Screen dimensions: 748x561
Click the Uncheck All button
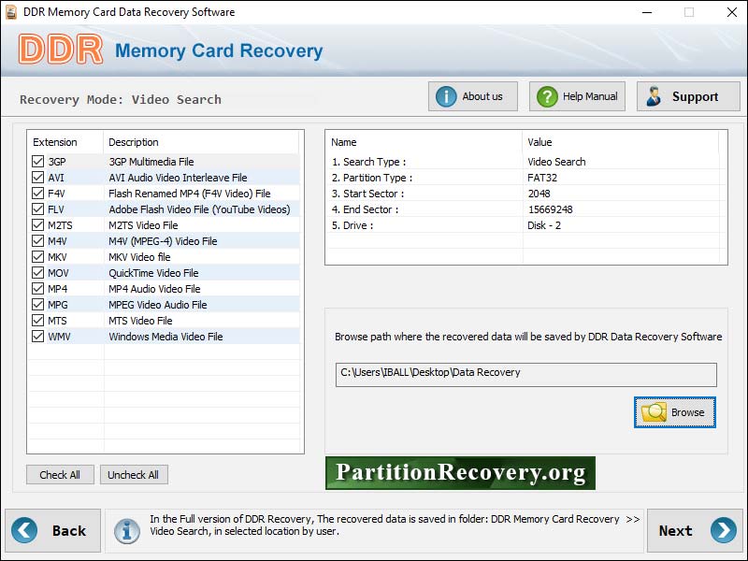pos(134,475)
